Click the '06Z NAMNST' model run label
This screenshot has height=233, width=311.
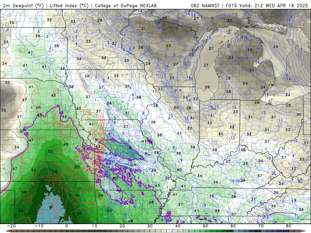point(205,5)
